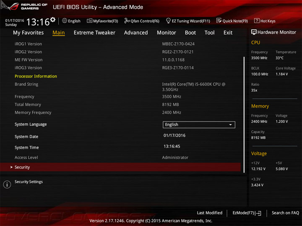Switch to My Favorites tab
This screenshot has width=302, height=226.
point(29,33)
